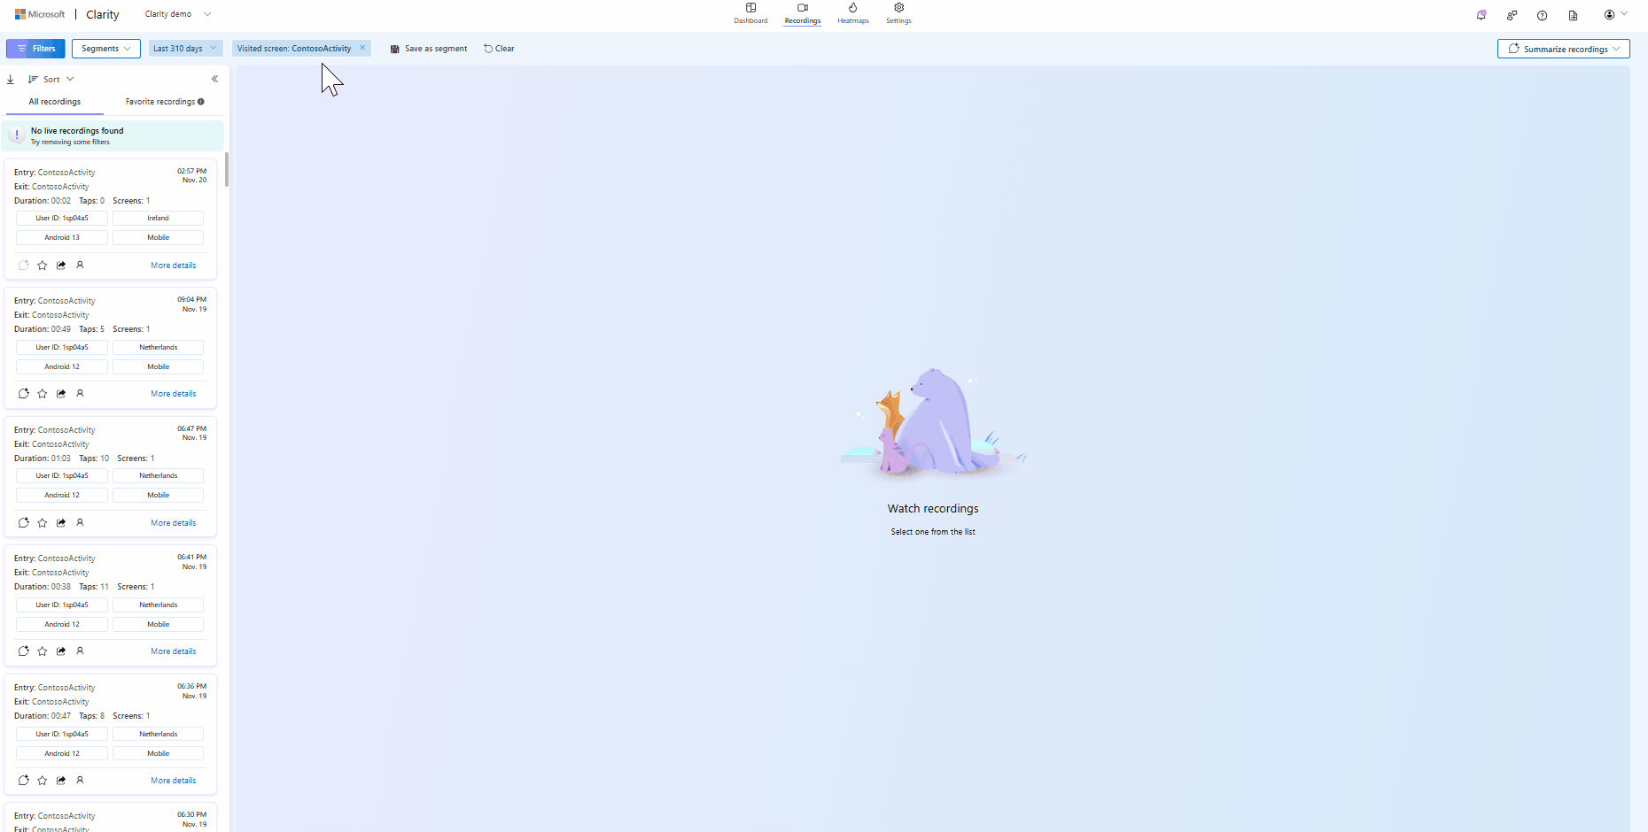Click Android 12 tag on 06:41 PM recording

[x=62, y=624]
